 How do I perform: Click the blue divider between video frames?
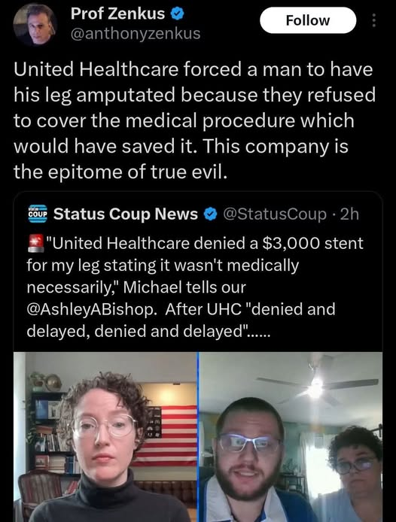(198, 437)
